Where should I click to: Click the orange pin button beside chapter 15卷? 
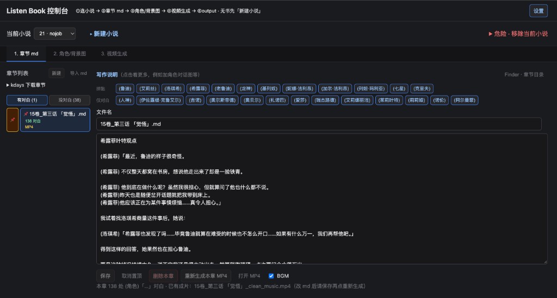[13, 120]
